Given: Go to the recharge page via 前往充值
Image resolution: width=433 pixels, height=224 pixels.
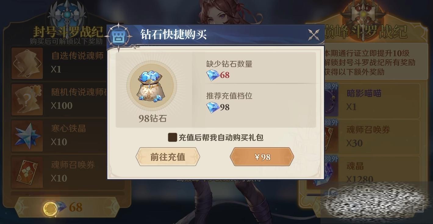Looking at the screenshot, I should click(x=168, y=157).
